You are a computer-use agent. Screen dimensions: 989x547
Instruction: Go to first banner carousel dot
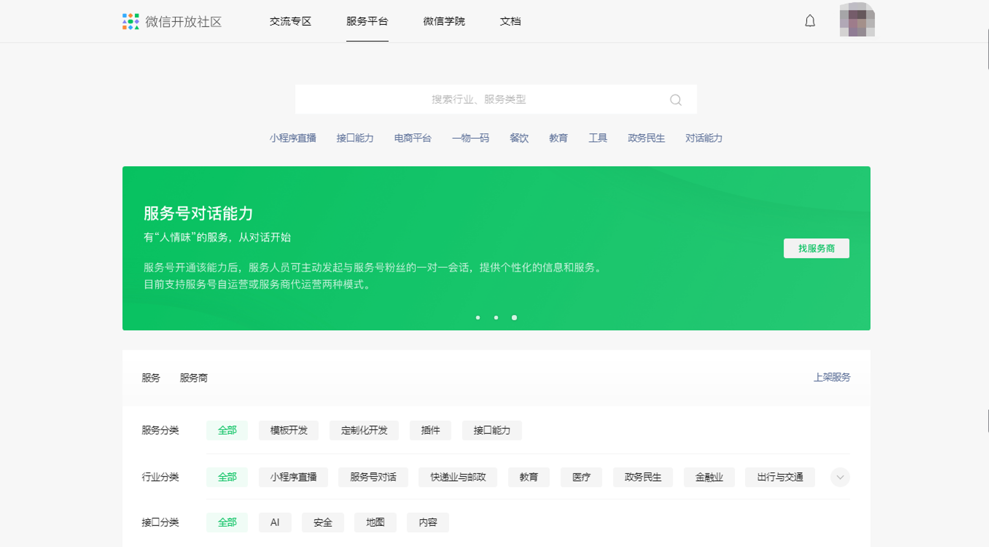tap(478, 318)
